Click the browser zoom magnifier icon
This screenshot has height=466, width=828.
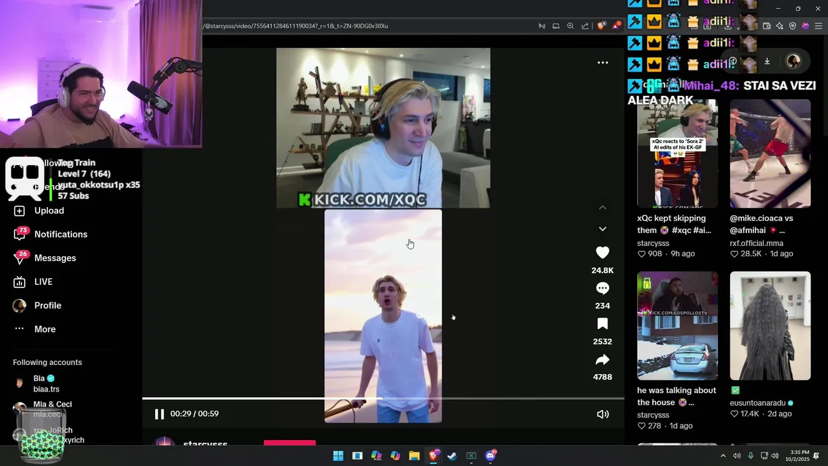(x=570, y=26)
